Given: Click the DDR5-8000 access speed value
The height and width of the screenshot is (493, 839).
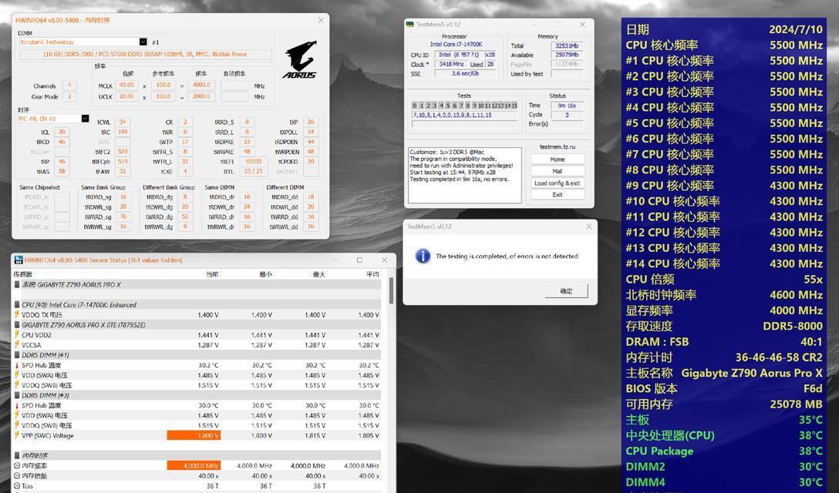Looking at the screenshot, I should coord(793,326).
